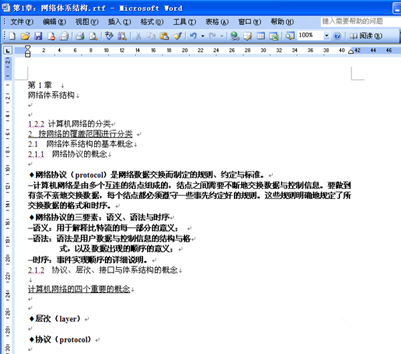Open the 100% zoom dropdown
Screen dimensions: 401x354
pyautogui.click(x=327, y=36)
